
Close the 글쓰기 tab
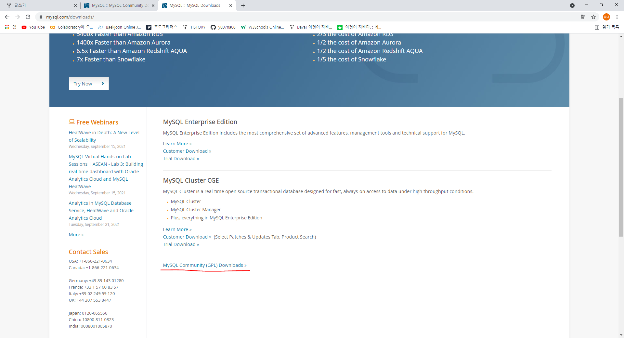(75, 6)
